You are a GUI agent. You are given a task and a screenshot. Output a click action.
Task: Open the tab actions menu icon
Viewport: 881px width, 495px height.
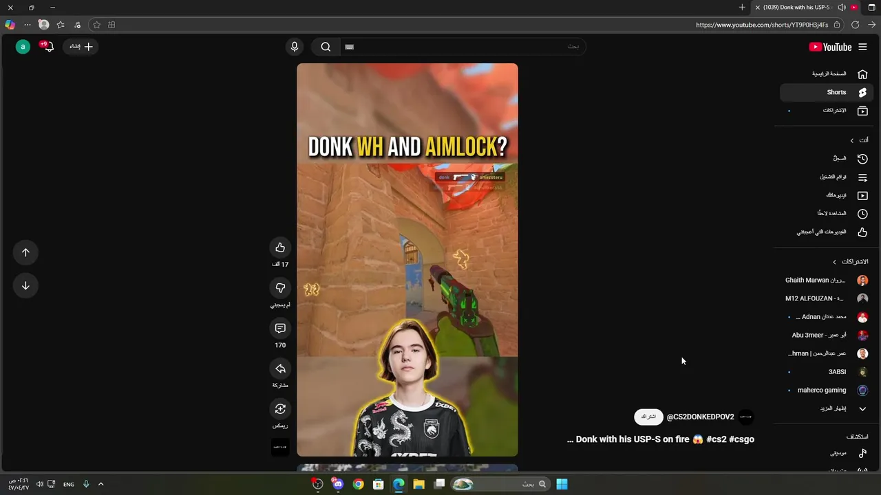pyautogui.click(x=872, y=8)
